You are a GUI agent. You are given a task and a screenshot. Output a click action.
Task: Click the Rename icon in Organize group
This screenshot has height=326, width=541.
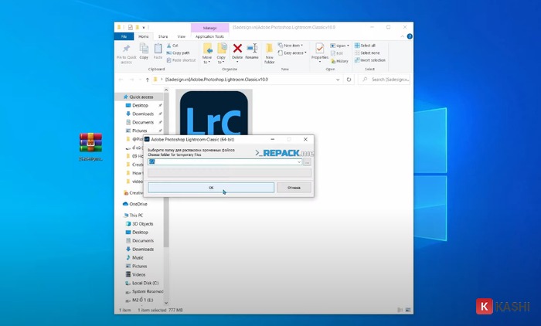(252, 49)
